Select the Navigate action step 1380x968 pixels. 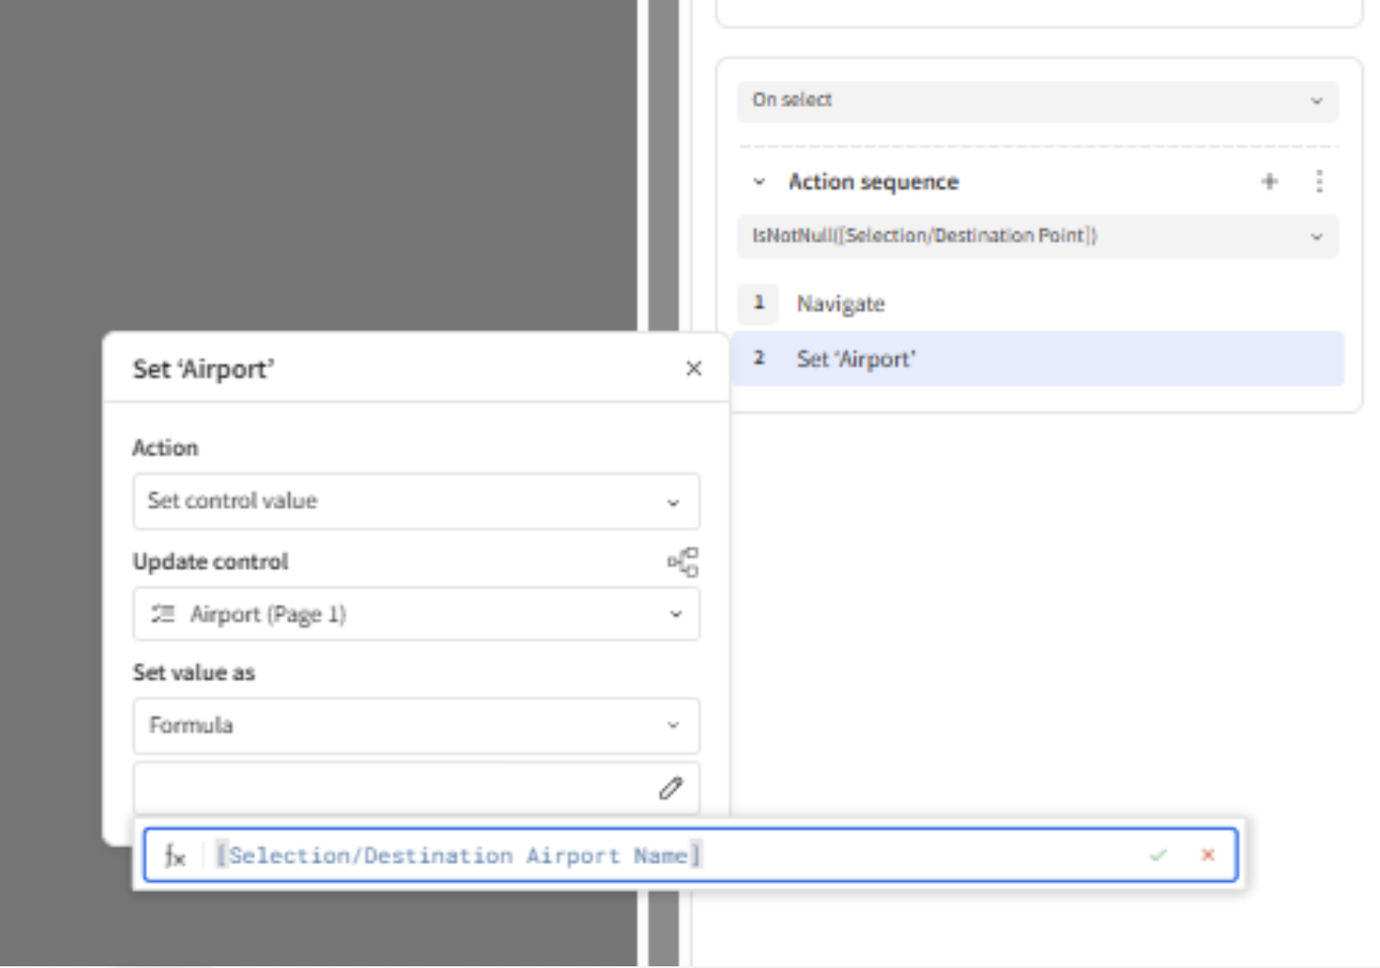(841, 303)
